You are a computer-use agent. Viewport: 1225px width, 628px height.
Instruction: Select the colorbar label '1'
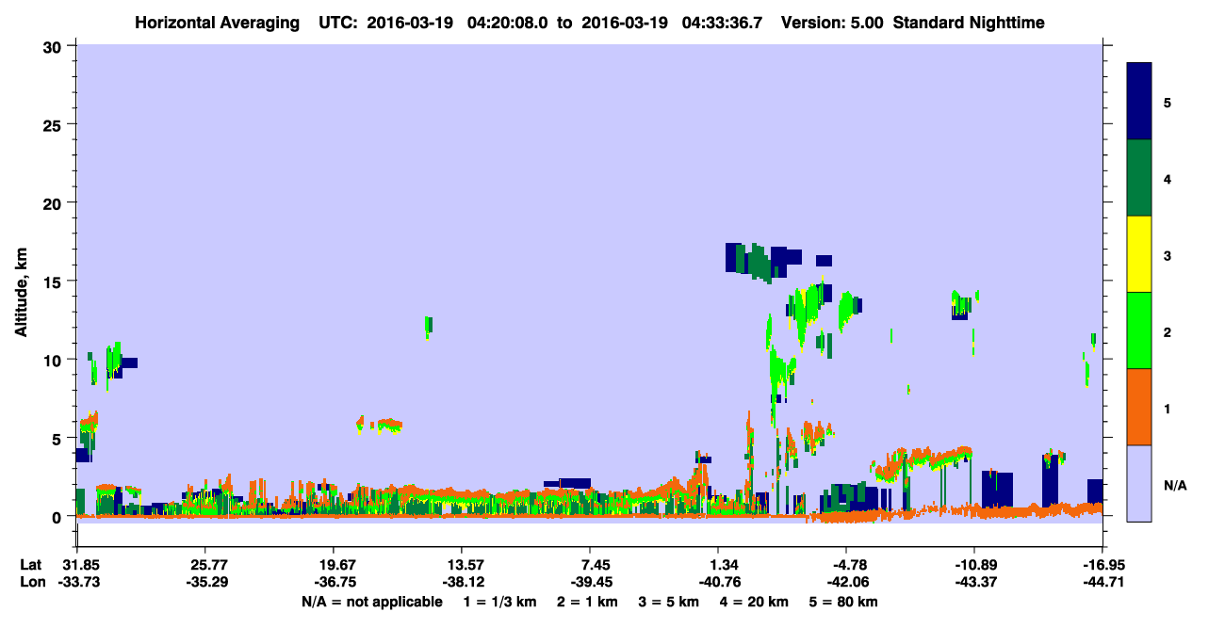[1168, 409]
